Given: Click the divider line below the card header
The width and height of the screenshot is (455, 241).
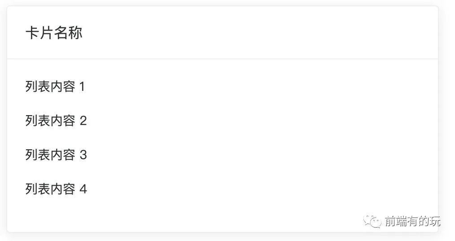Looking at the screenshot, I should (x=223, y=59).
